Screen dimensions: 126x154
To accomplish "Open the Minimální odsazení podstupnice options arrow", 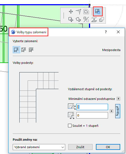I will pyautogui.click(x=118, y=99).
